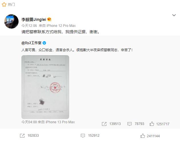Click the hot topic star icon
The image size is (180, 141).
[x=4, y=5]
